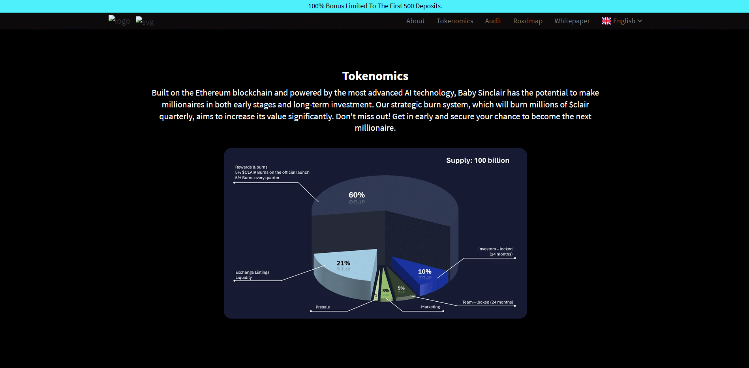The image size is (749, 368).
Task: Click the Tokenomics section heading
Action: tap(375, 76)
